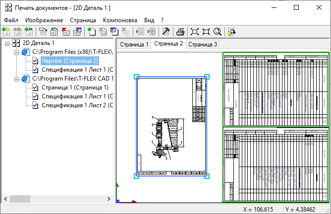Image resolution: width=331 pixels, height=214 pixels.
Task: Toggle checkbox for Страница 1 (Страница 1)
Action: (x=35, y=87)
